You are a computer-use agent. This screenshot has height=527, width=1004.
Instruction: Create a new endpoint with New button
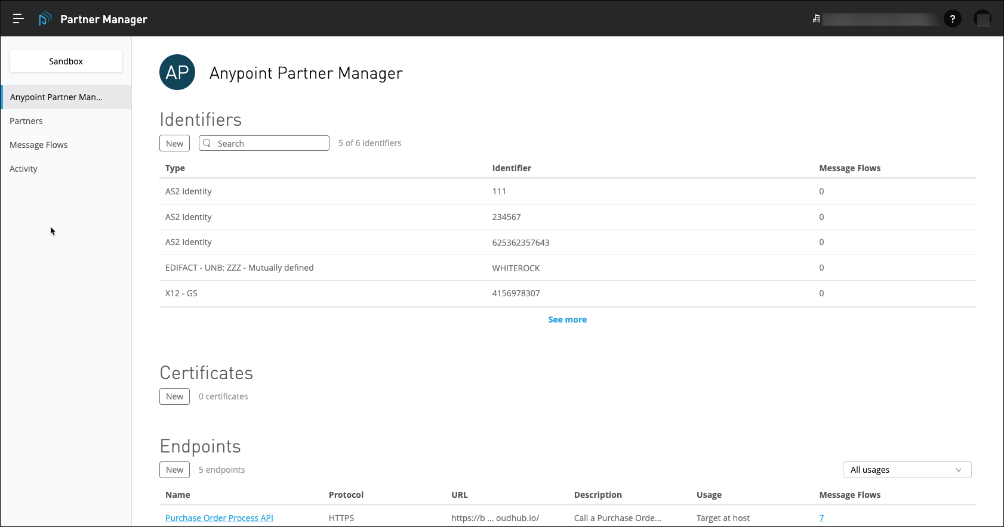pyautogui.click(x=174, y=470)
